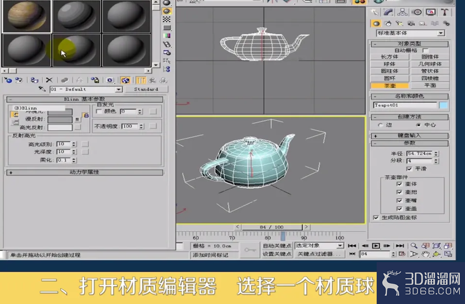Click the Standard material type button
The width and height of the screenshot is (465, 304).
coord(146,89)
